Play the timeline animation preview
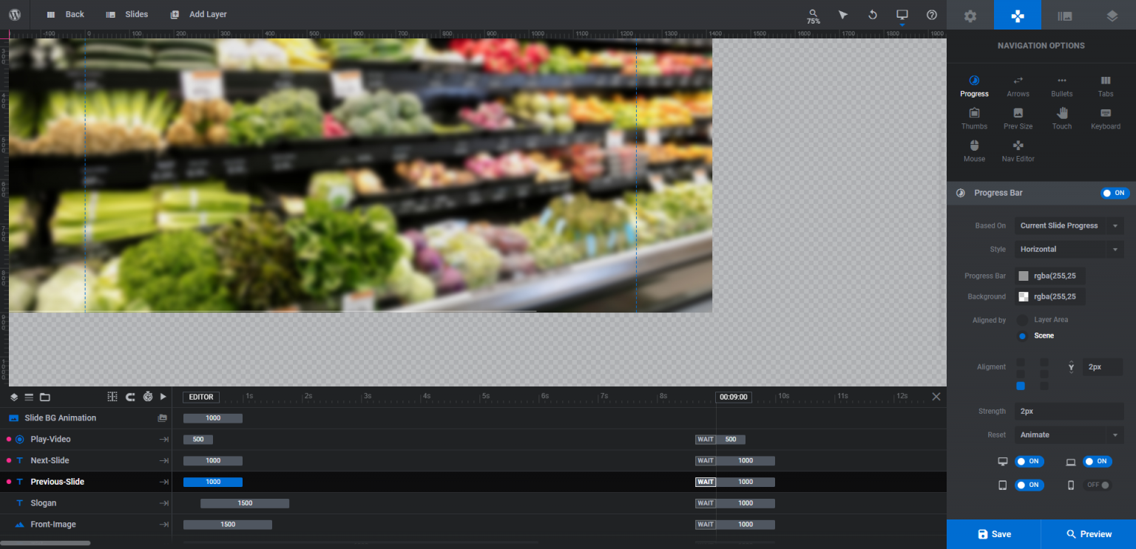1136x549 pixels. [163, 397]
